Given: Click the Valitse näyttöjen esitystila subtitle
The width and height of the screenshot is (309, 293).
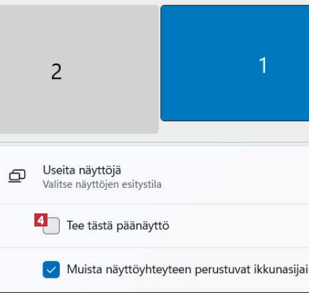Looking at the screenshot, I should pos(102,184).
